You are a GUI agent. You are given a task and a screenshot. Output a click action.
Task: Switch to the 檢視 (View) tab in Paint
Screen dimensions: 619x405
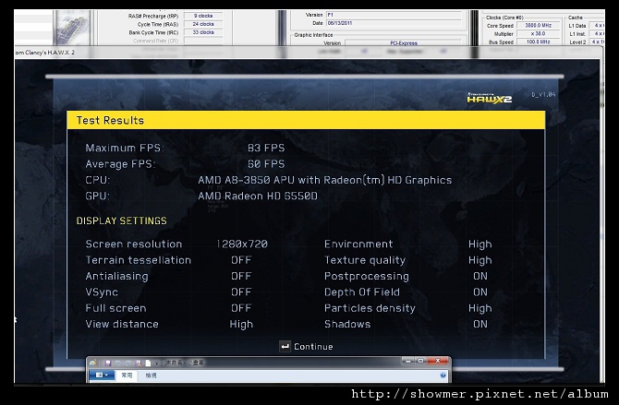pos(151,375)
